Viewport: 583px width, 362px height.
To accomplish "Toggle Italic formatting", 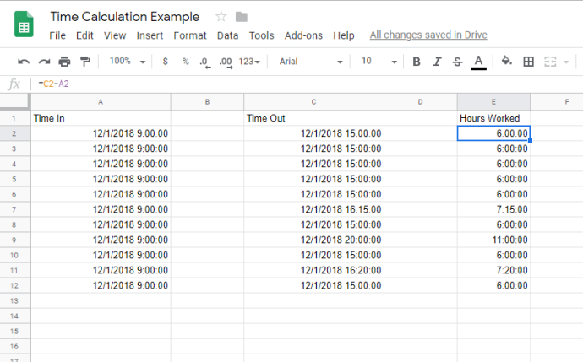I will tap(437, 62).
